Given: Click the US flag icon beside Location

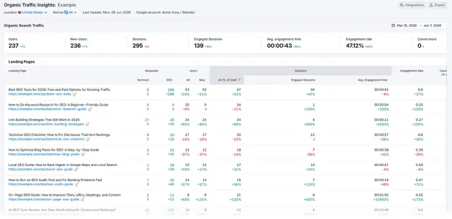Looking at the screenshot, I should tap(20, 13).
